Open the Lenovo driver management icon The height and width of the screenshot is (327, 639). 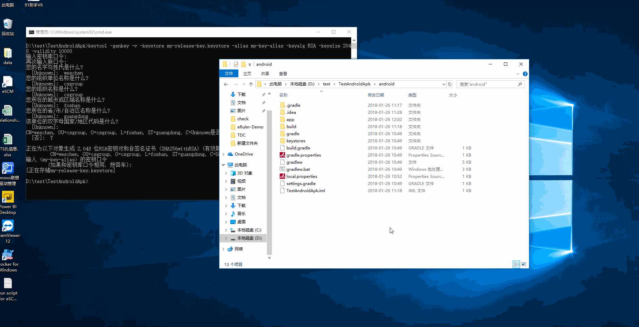click(8, 174)
